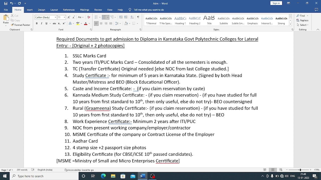Viewport: 321px width, 180px height.
Task: Decrease paragraph indent
Action: point(121,17)
